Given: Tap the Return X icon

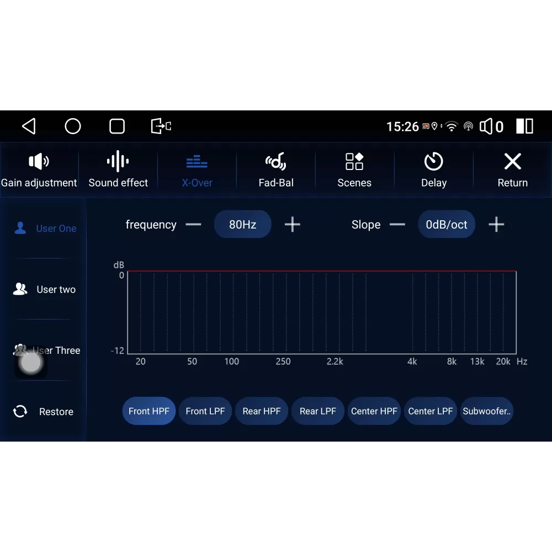Looking at the screenshot, I should [513, 162].
